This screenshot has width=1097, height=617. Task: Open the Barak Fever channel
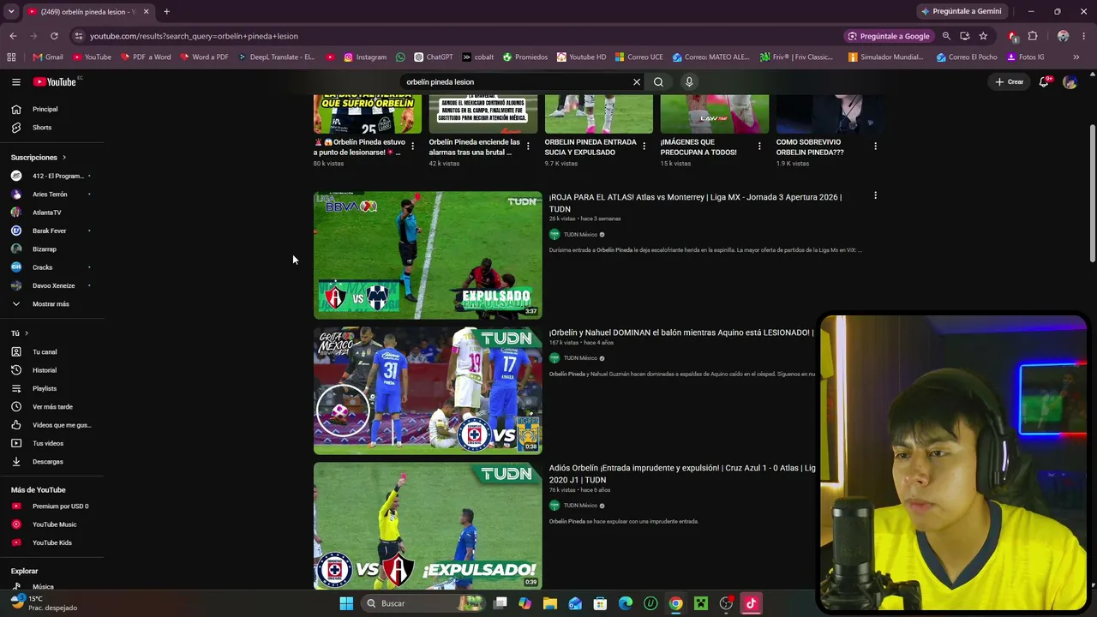click(52, 231)
